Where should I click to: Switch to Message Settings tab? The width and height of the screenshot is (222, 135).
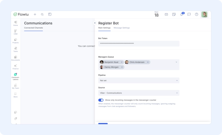pos(122,28)
